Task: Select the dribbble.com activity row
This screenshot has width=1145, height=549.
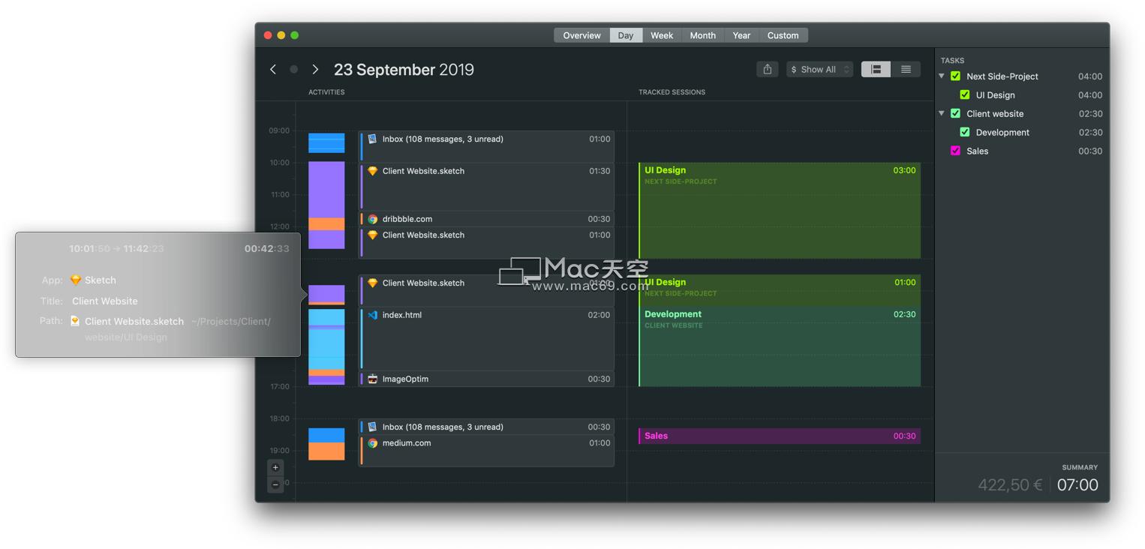Action: (x=486, y=219)
